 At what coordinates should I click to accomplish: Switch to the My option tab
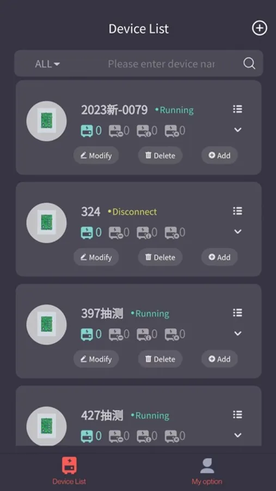(207, 471)
